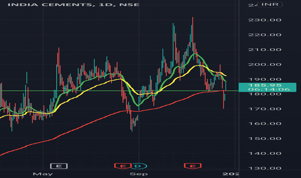Click the INDIA CEMENTS, 1D, NSE title
The height and width of the screenshot is (178, 301).
coord(73,5)
